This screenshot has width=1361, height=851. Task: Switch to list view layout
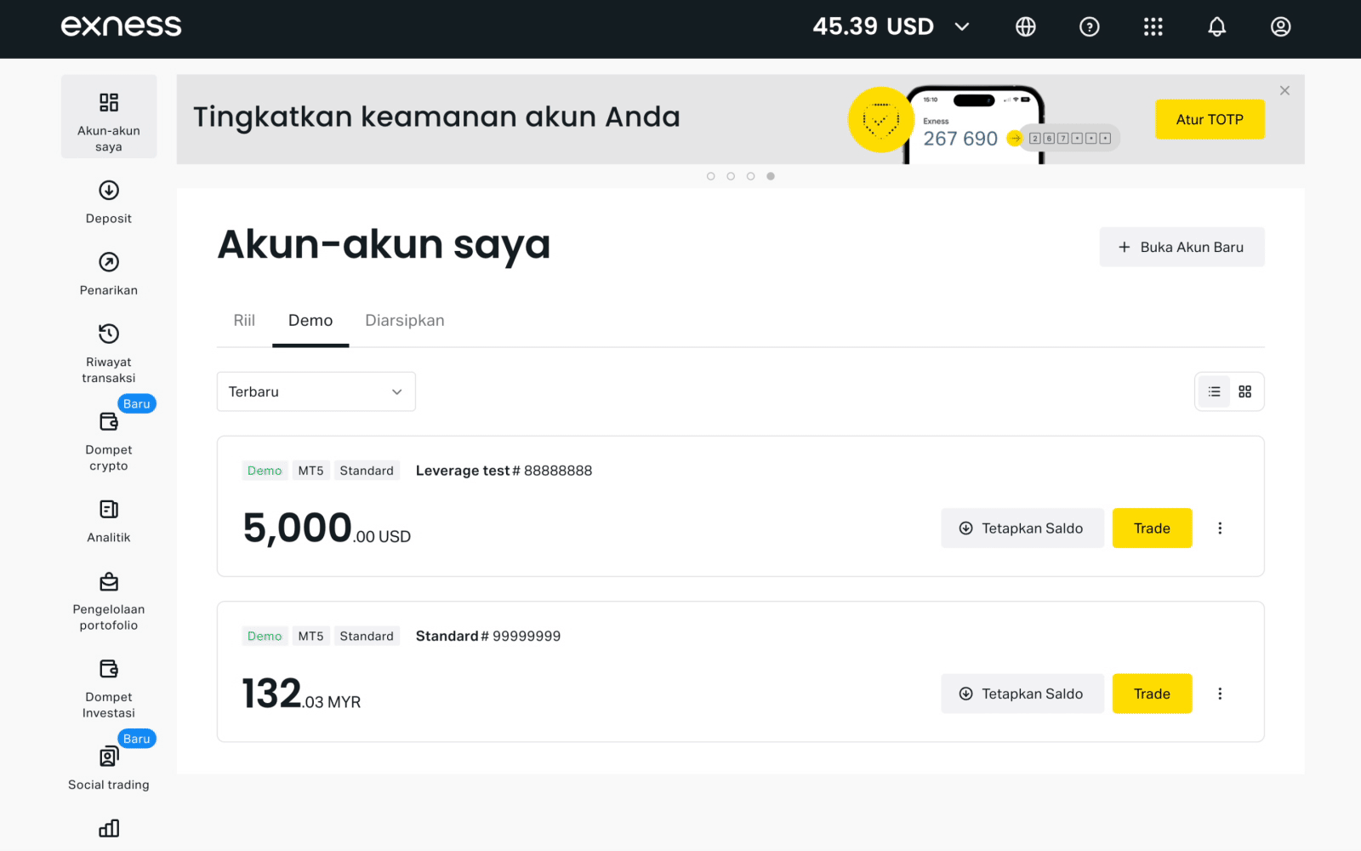[x=1214, y=391]
